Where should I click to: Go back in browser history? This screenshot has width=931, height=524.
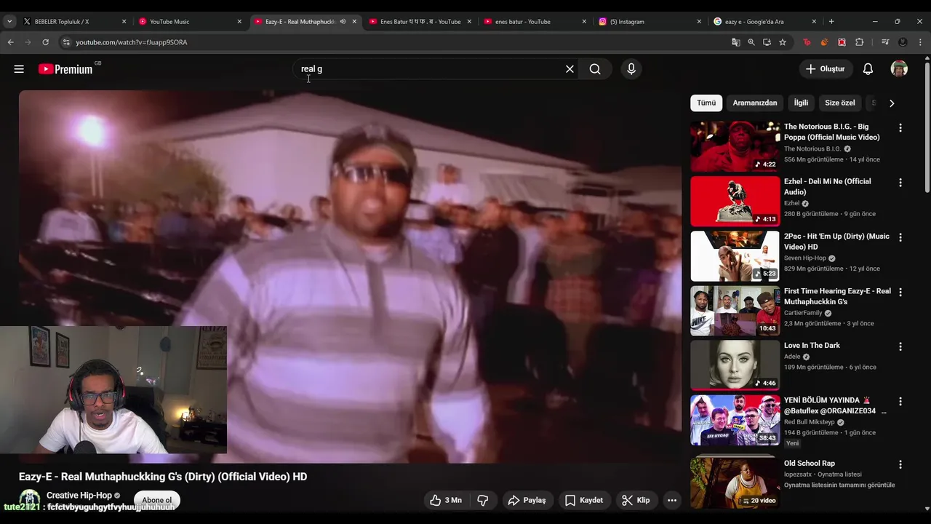(10, 42)
